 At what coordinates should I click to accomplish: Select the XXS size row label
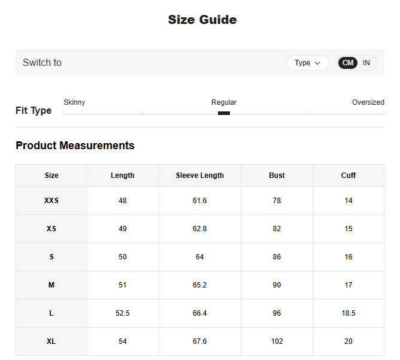coord(51,201)
